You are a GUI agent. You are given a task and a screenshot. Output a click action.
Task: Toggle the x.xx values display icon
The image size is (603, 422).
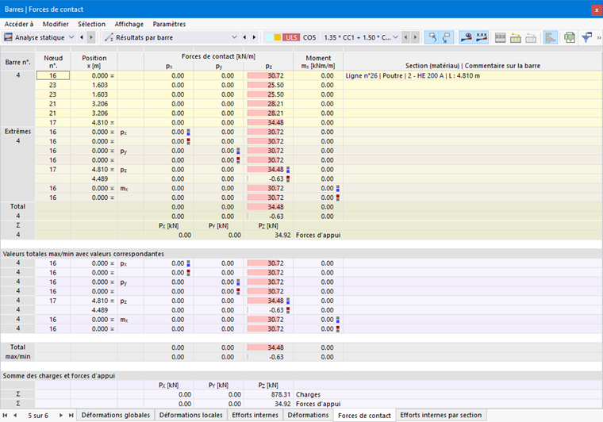[482, 37]
